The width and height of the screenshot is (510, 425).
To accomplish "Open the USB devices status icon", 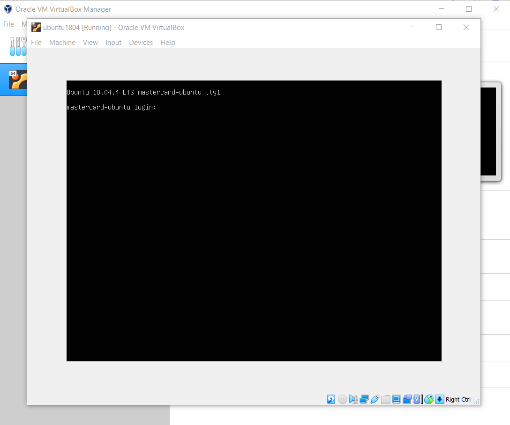I will pyautogui.click(x=375, y=399).
